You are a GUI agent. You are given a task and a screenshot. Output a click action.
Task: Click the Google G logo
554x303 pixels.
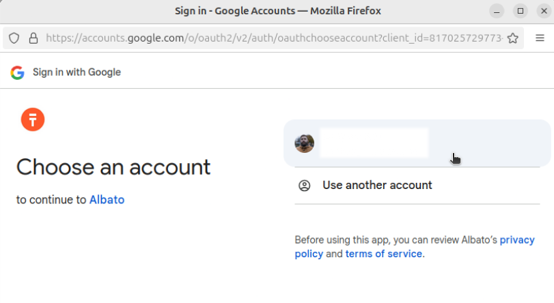click(x=18, y=72)
